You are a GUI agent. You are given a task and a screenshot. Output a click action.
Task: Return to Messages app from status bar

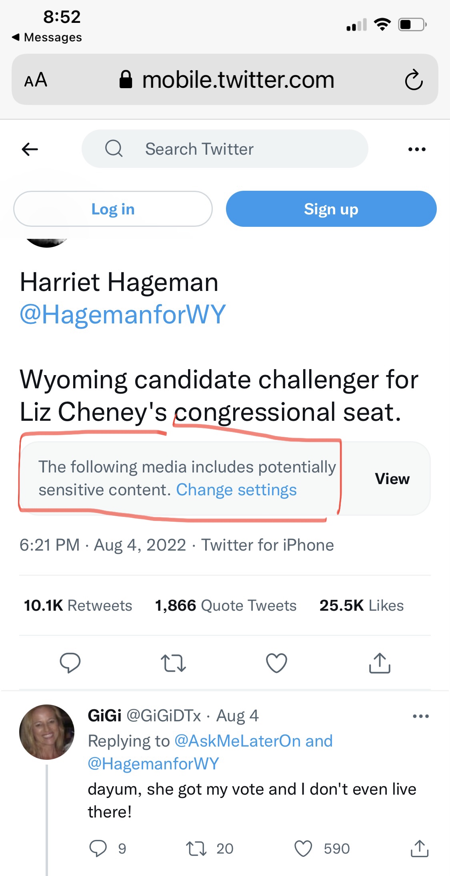[x=47, y=37]
